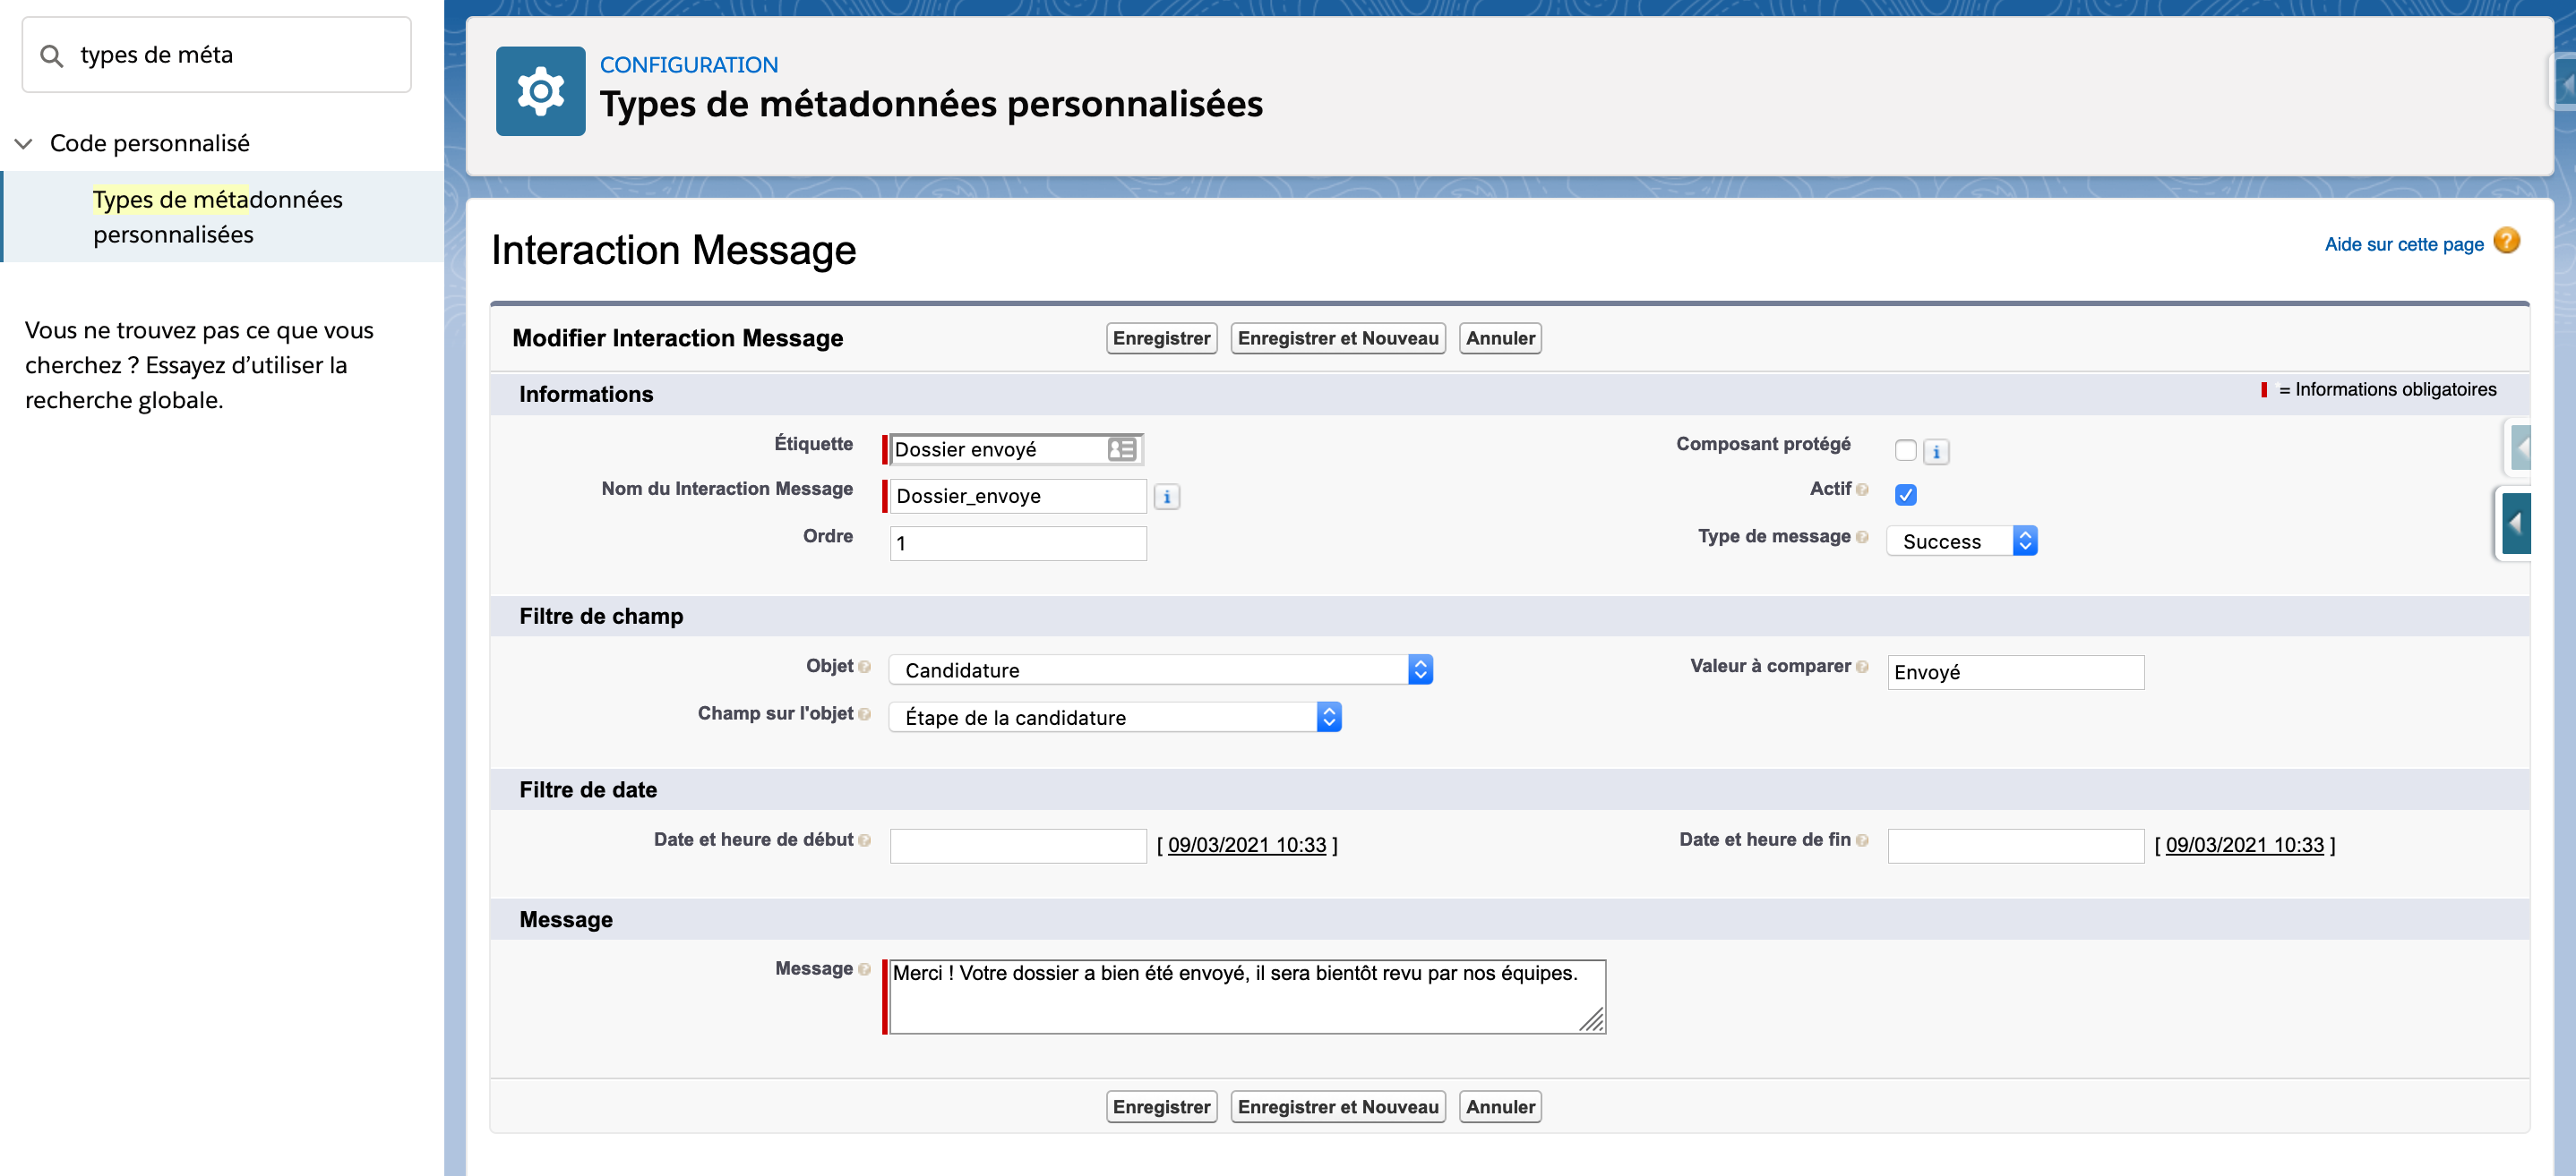Screen dimensions: 2576x1176
Task: Click the top Enregistrer button
Action: click(1160, 337)
